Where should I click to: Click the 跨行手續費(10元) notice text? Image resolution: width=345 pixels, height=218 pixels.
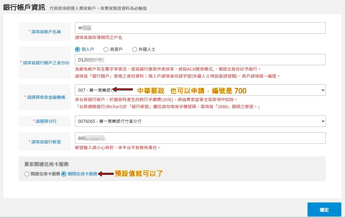[156, 100]
